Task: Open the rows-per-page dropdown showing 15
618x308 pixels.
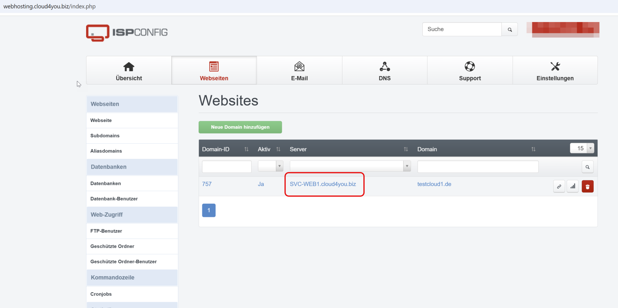Action: 582,148
